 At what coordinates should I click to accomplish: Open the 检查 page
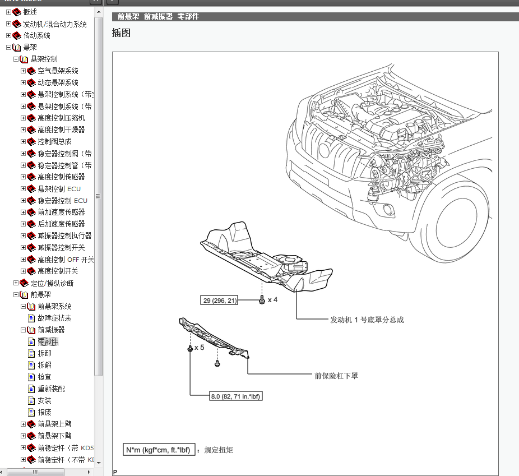click(x=44, y=377)
